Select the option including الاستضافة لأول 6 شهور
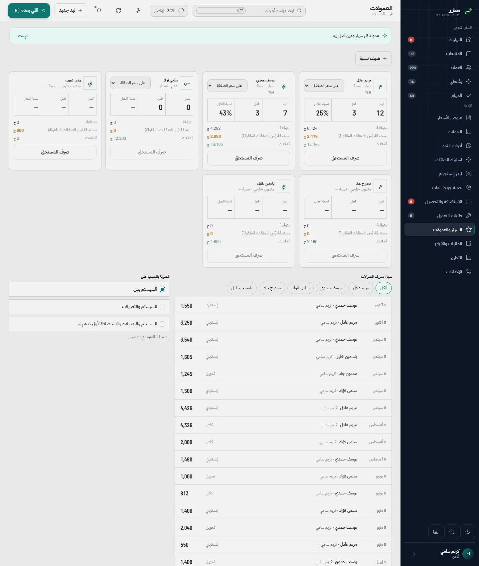This screenshot has width=479, height=566. point(89,324)
